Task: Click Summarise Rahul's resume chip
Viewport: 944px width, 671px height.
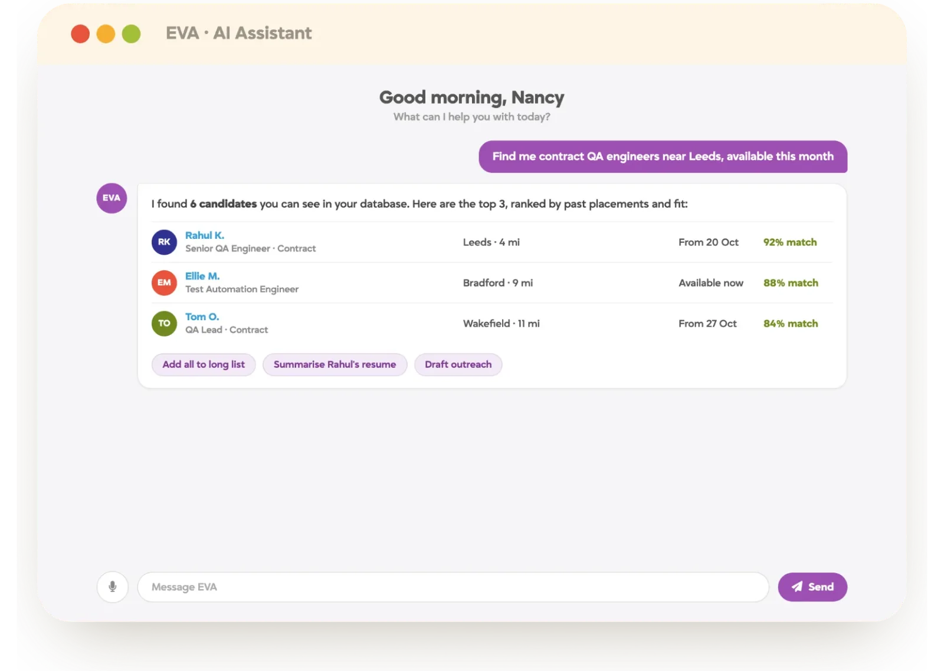Action: pyautogui.click(x=335, y=364)
